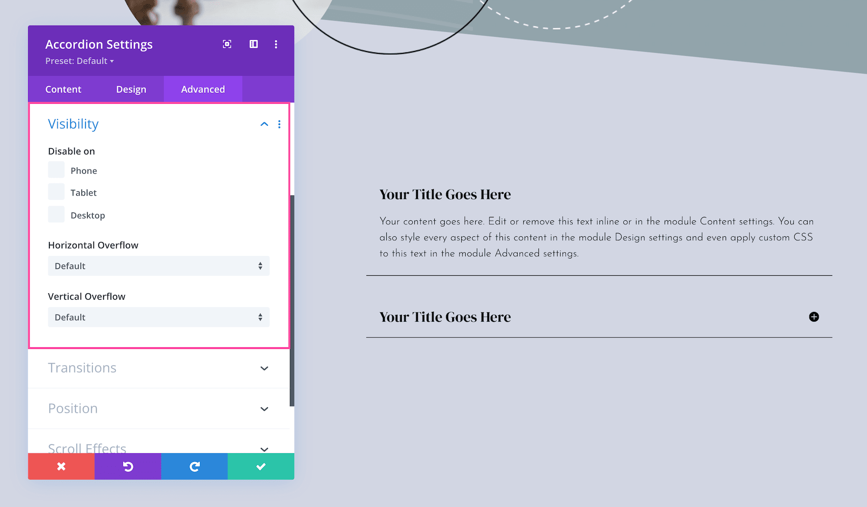Click the collapse Visibility section chevron
The height and width of the screenshot is (507, 867).
click(264, 124)
